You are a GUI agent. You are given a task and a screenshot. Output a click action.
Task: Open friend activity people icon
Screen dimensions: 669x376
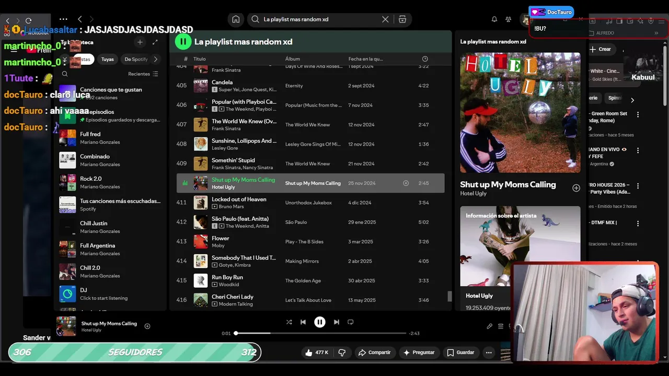508,19
